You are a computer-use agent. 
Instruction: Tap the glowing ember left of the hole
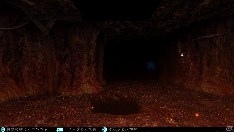click(92, 107)
